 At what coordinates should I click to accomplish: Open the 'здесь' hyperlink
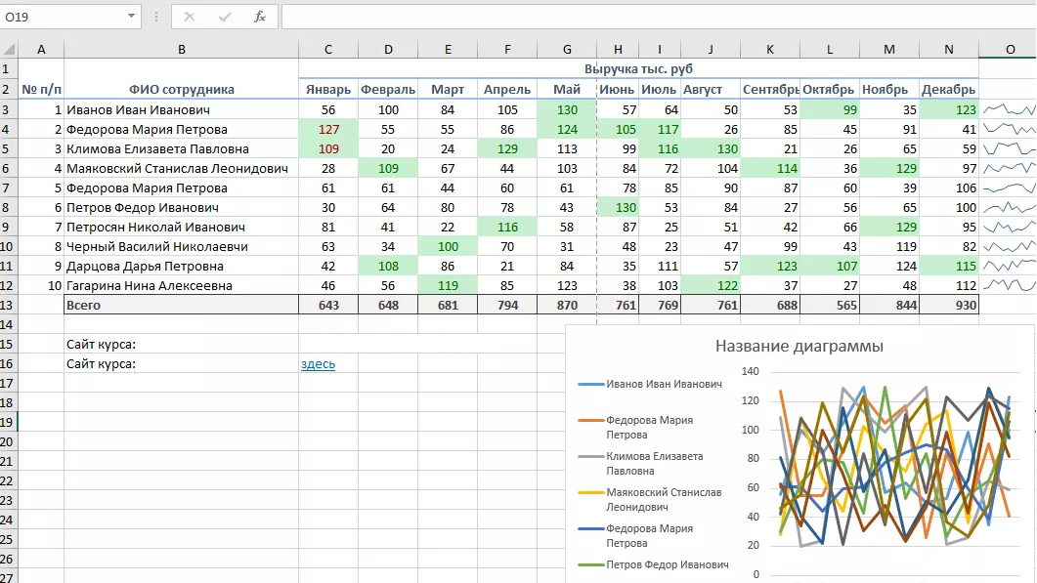[x=318, y=363]
